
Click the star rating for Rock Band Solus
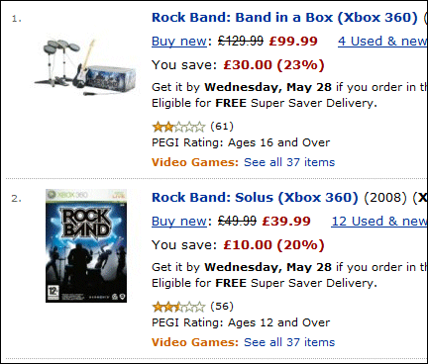178,307
